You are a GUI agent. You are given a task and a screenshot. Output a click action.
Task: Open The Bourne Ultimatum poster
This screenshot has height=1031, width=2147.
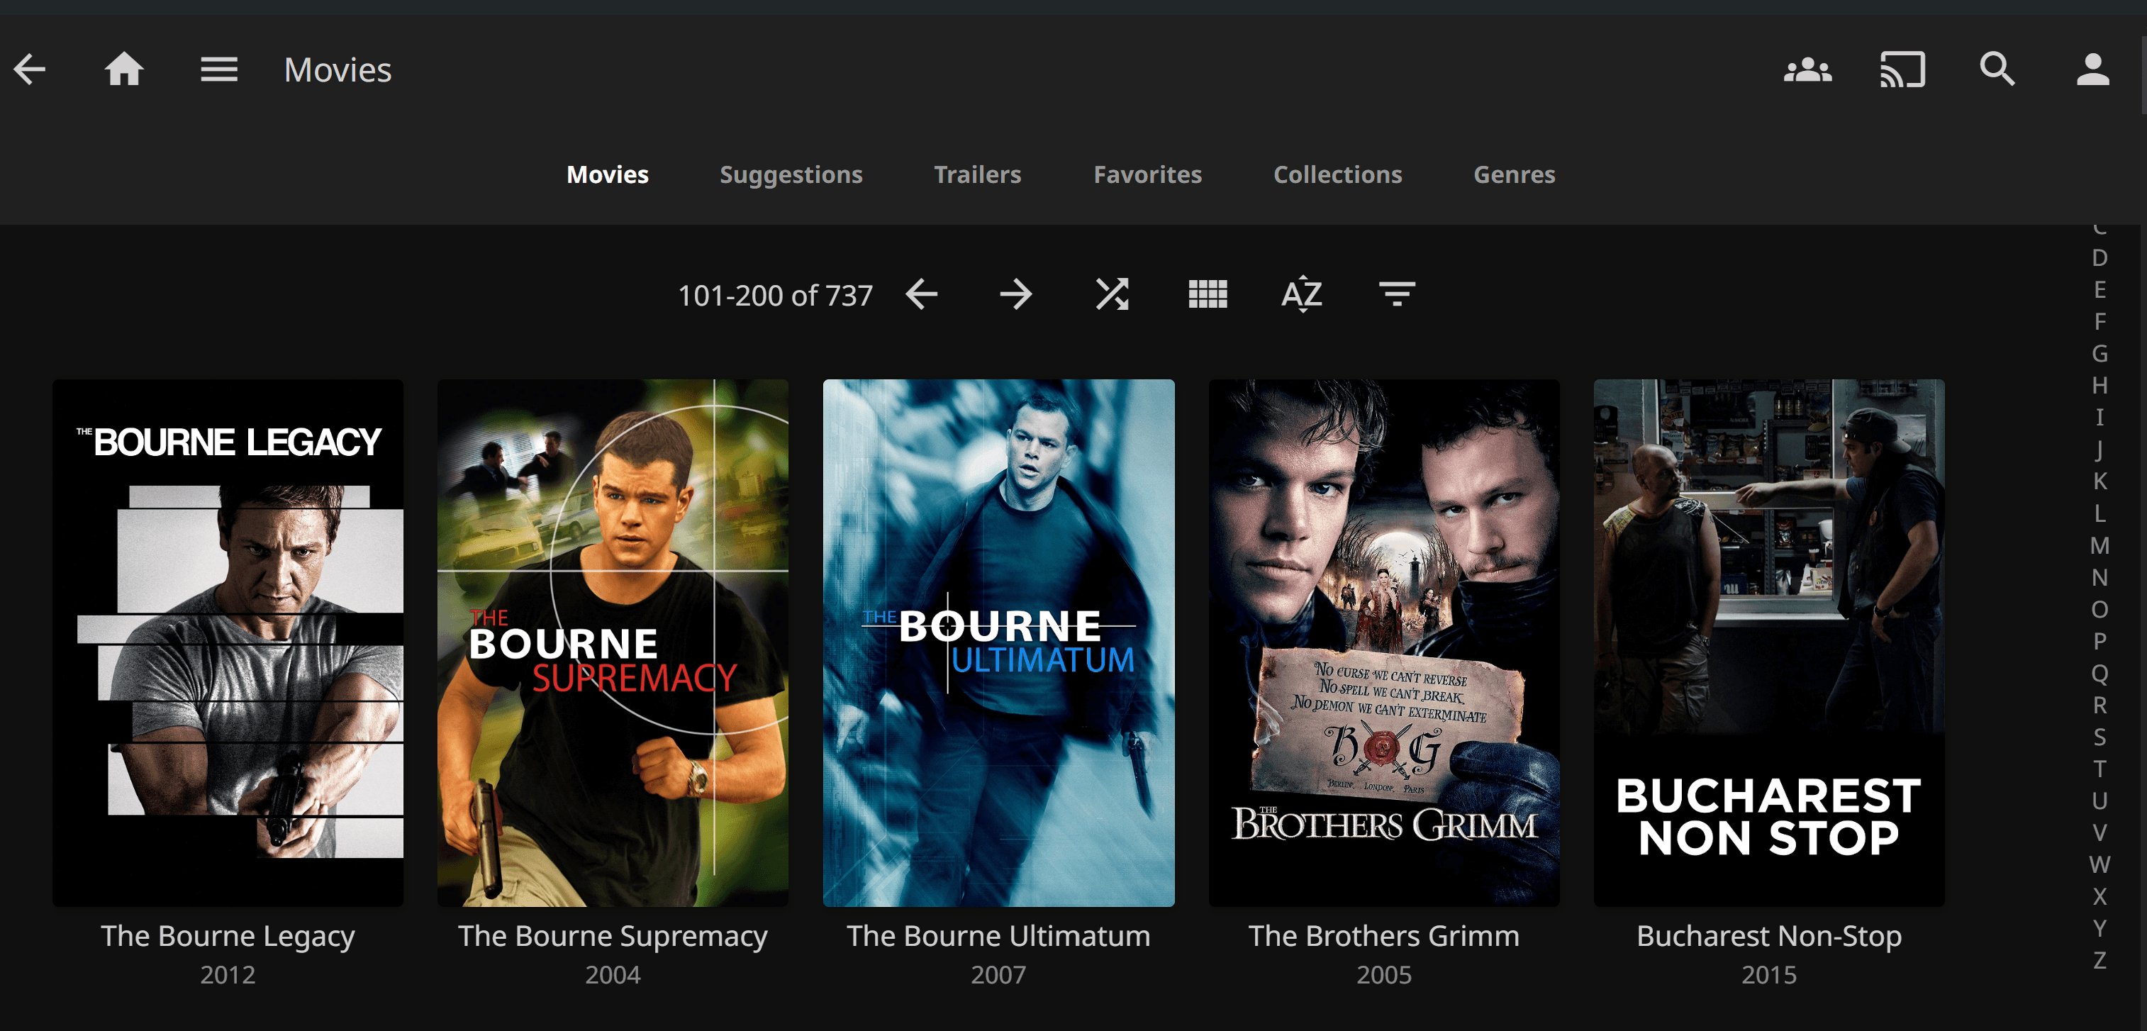pos(998,642)
